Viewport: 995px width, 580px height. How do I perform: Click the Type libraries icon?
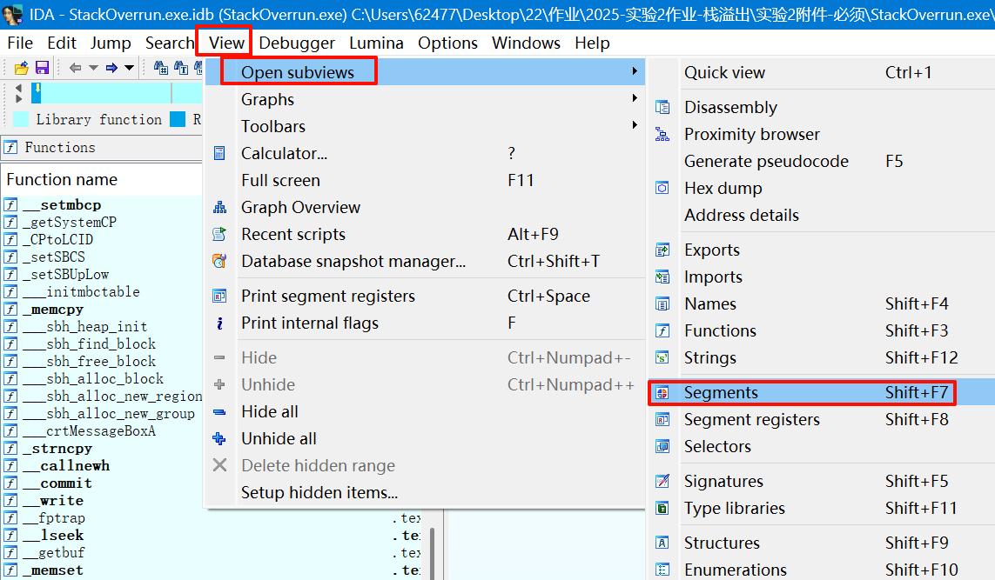pyautogui.click(x=662, y=509)
